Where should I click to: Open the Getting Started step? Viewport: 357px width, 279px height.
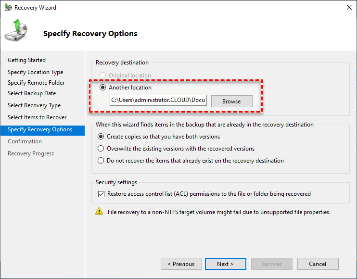coord(27,60)
